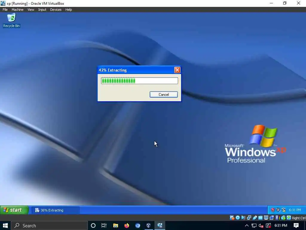Show hidden host tray icons chevron
The width and height of the screenshot is (306, 230).
coord(247,226)
